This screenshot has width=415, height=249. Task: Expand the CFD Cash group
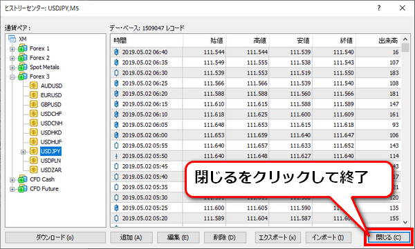[12, 180]
